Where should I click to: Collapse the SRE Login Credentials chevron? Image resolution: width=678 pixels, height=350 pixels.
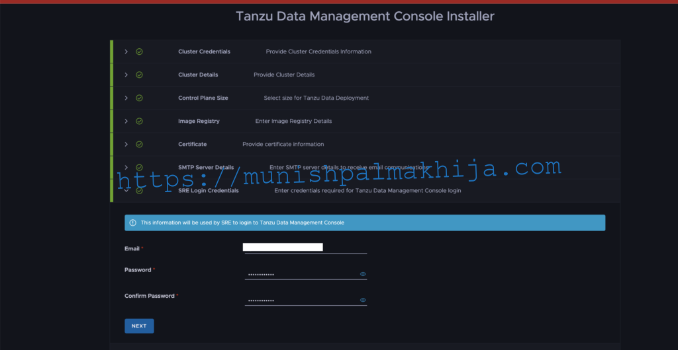click(x=126, y=190)
